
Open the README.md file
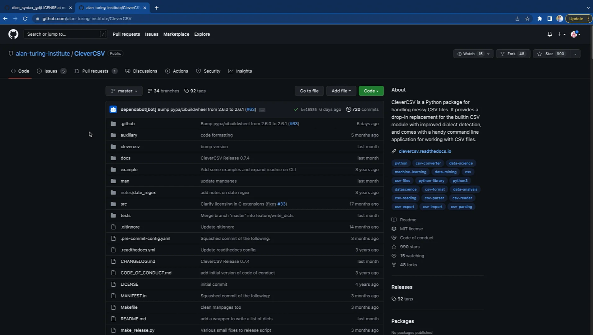(x=133, y=319)
